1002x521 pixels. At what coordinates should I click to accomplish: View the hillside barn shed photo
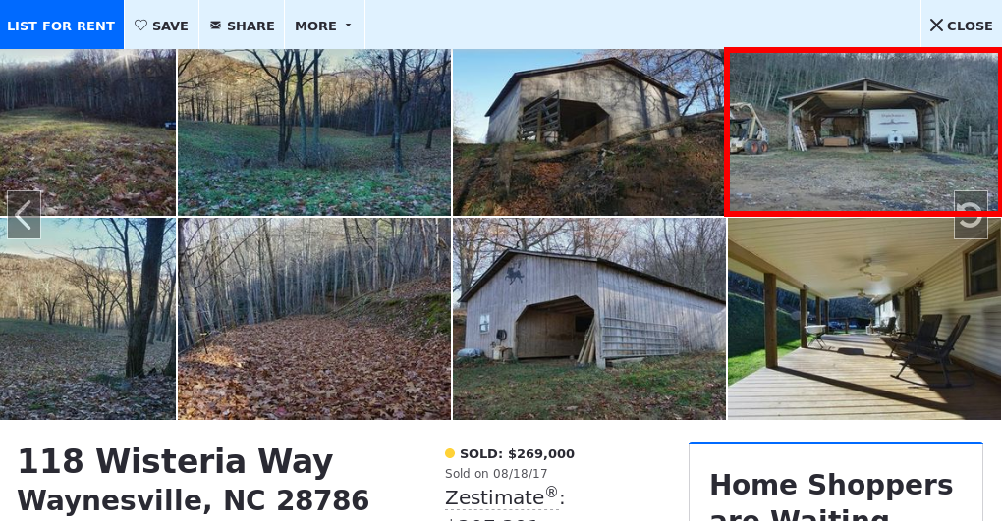[588, 132]
